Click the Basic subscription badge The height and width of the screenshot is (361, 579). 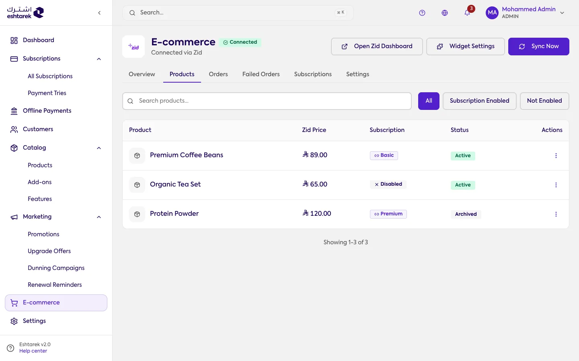384,156
